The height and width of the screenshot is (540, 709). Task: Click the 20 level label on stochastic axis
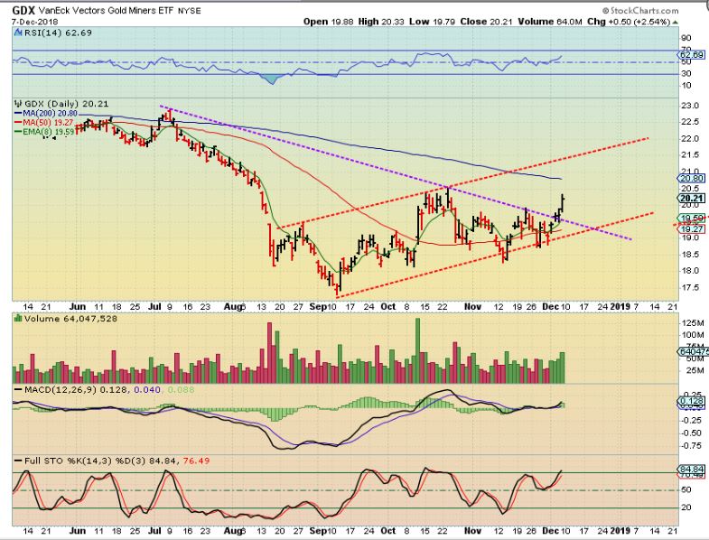tap(686, 507)
